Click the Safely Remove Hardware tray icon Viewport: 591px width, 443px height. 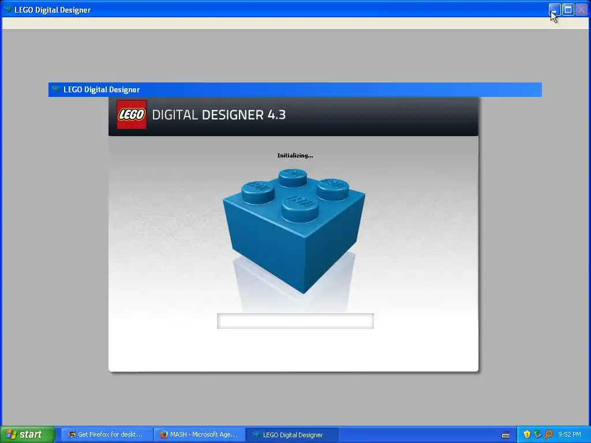click(x=537, y=434)
